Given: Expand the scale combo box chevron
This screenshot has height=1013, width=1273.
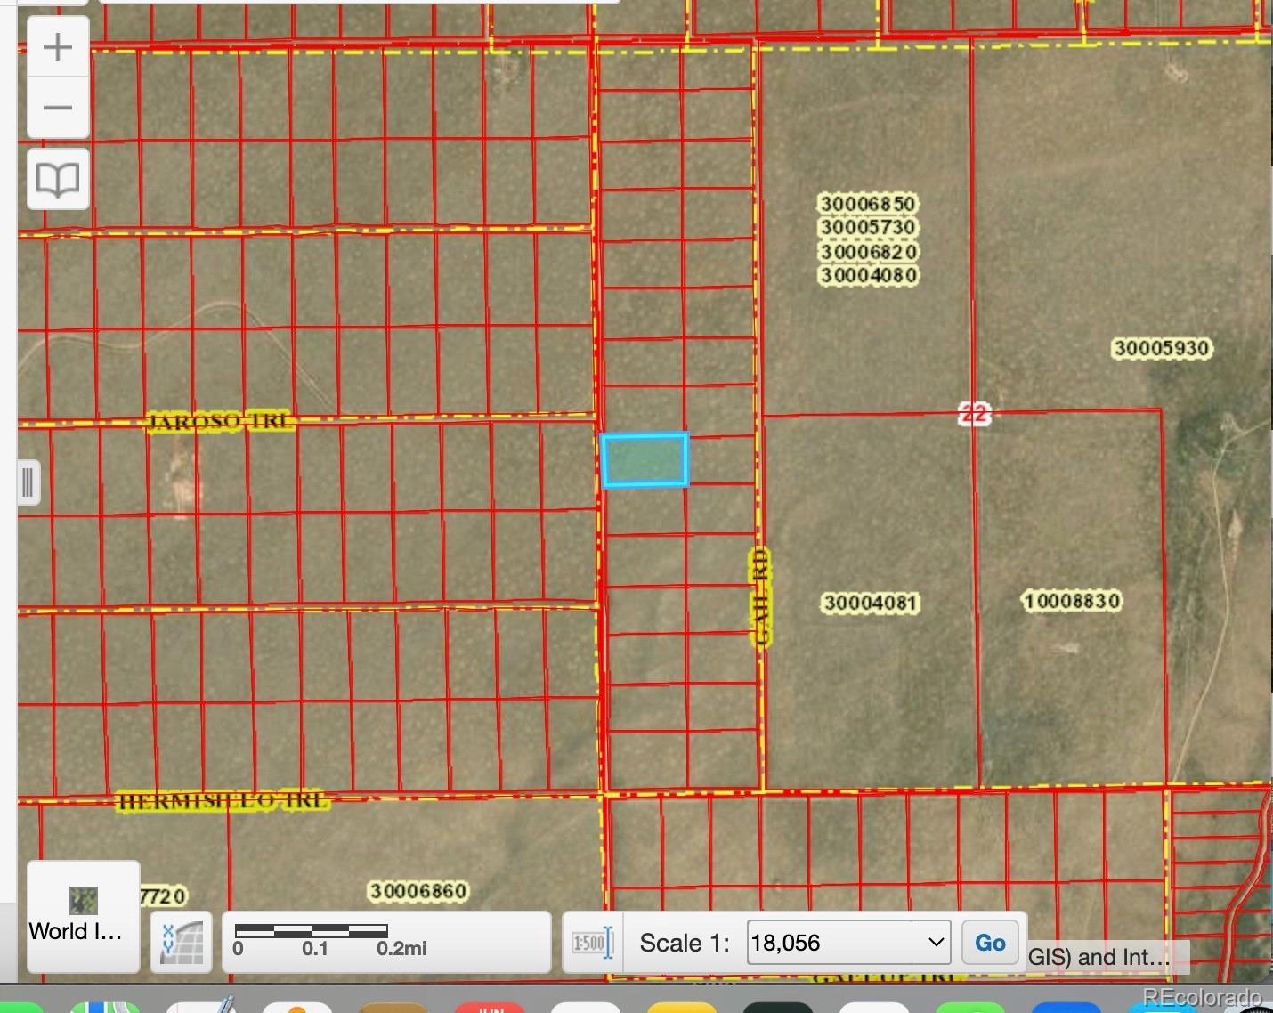Looking at the screenshot, I should [x=934, y=943].
